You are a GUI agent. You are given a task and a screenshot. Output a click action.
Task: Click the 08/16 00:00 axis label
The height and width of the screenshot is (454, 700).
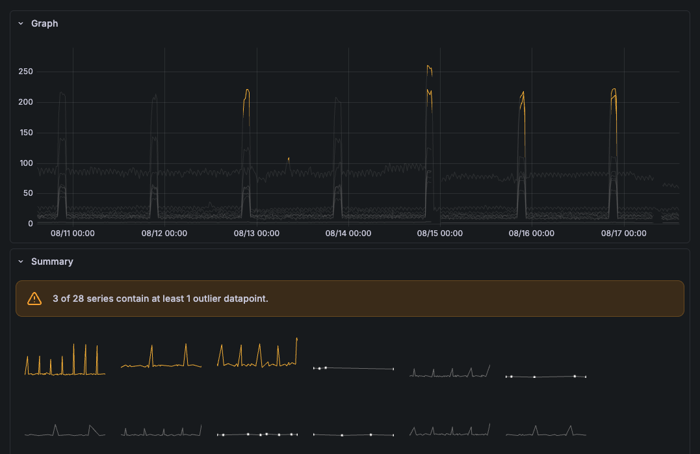pos(531,234)
